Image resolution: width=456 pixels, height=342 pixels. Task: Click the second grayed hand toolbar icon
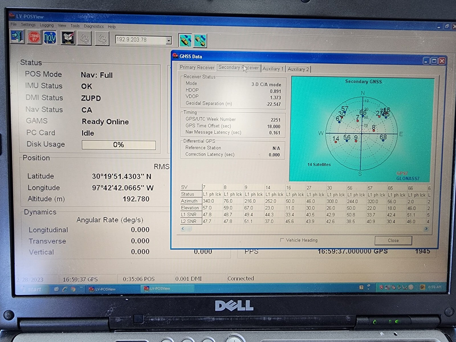pos(102,38)
